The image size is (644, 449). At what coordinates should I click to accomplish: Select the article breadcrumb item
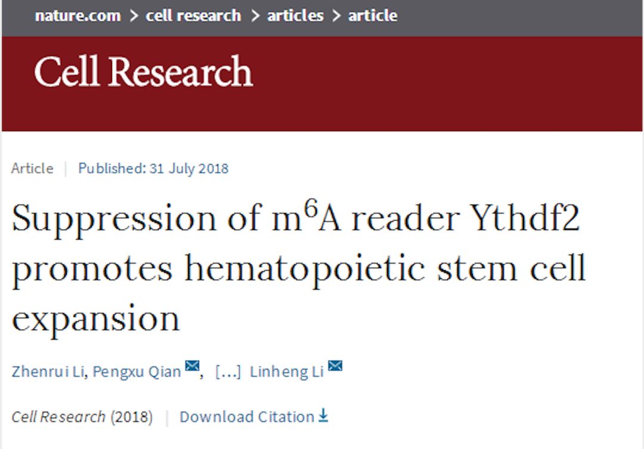tap(373, 16)
